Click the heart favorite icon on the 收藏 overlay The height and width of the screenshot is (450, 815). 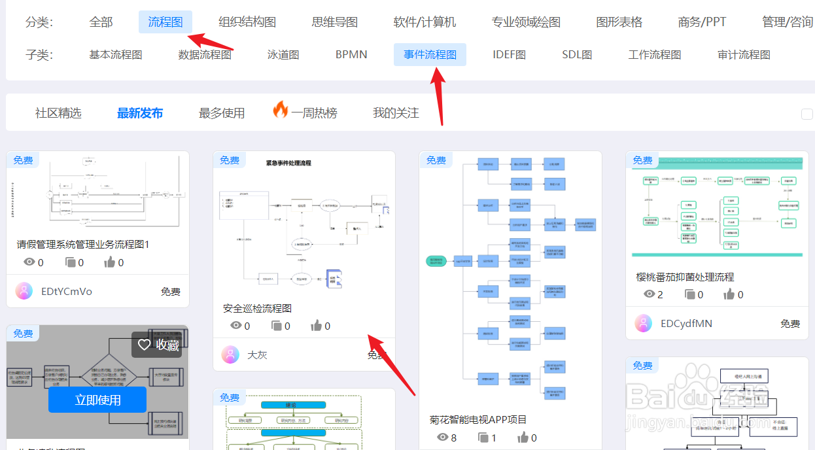(x=145, y=345)
